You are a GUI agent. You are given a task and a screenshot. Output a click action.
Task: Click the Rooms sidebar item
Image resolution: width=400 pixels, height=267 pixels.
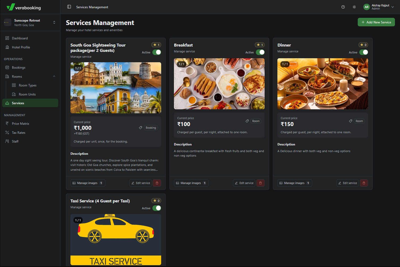[x=30, y=77]
